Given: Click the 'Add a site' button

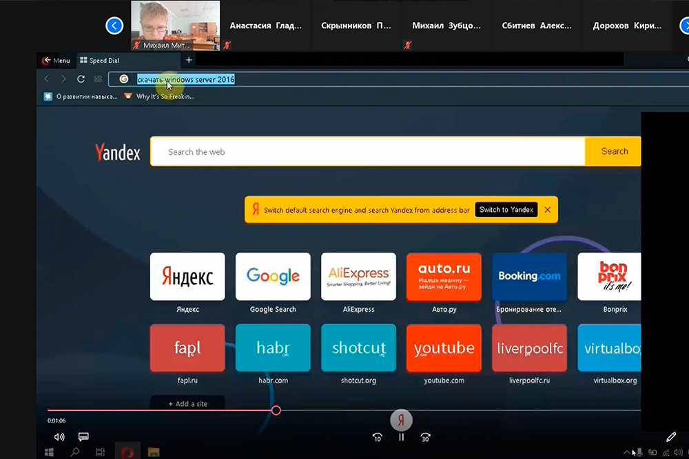Looking at the screenshot, I should pos(187,404).
